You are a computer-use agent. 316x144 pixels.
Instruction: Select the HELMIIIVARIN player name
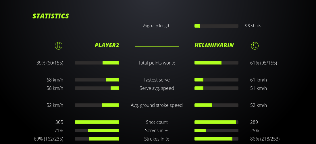pos(214,45)
